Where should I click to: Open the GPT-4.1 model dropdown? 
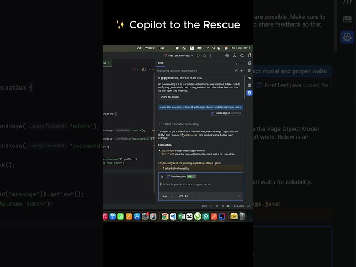(185, 196)
